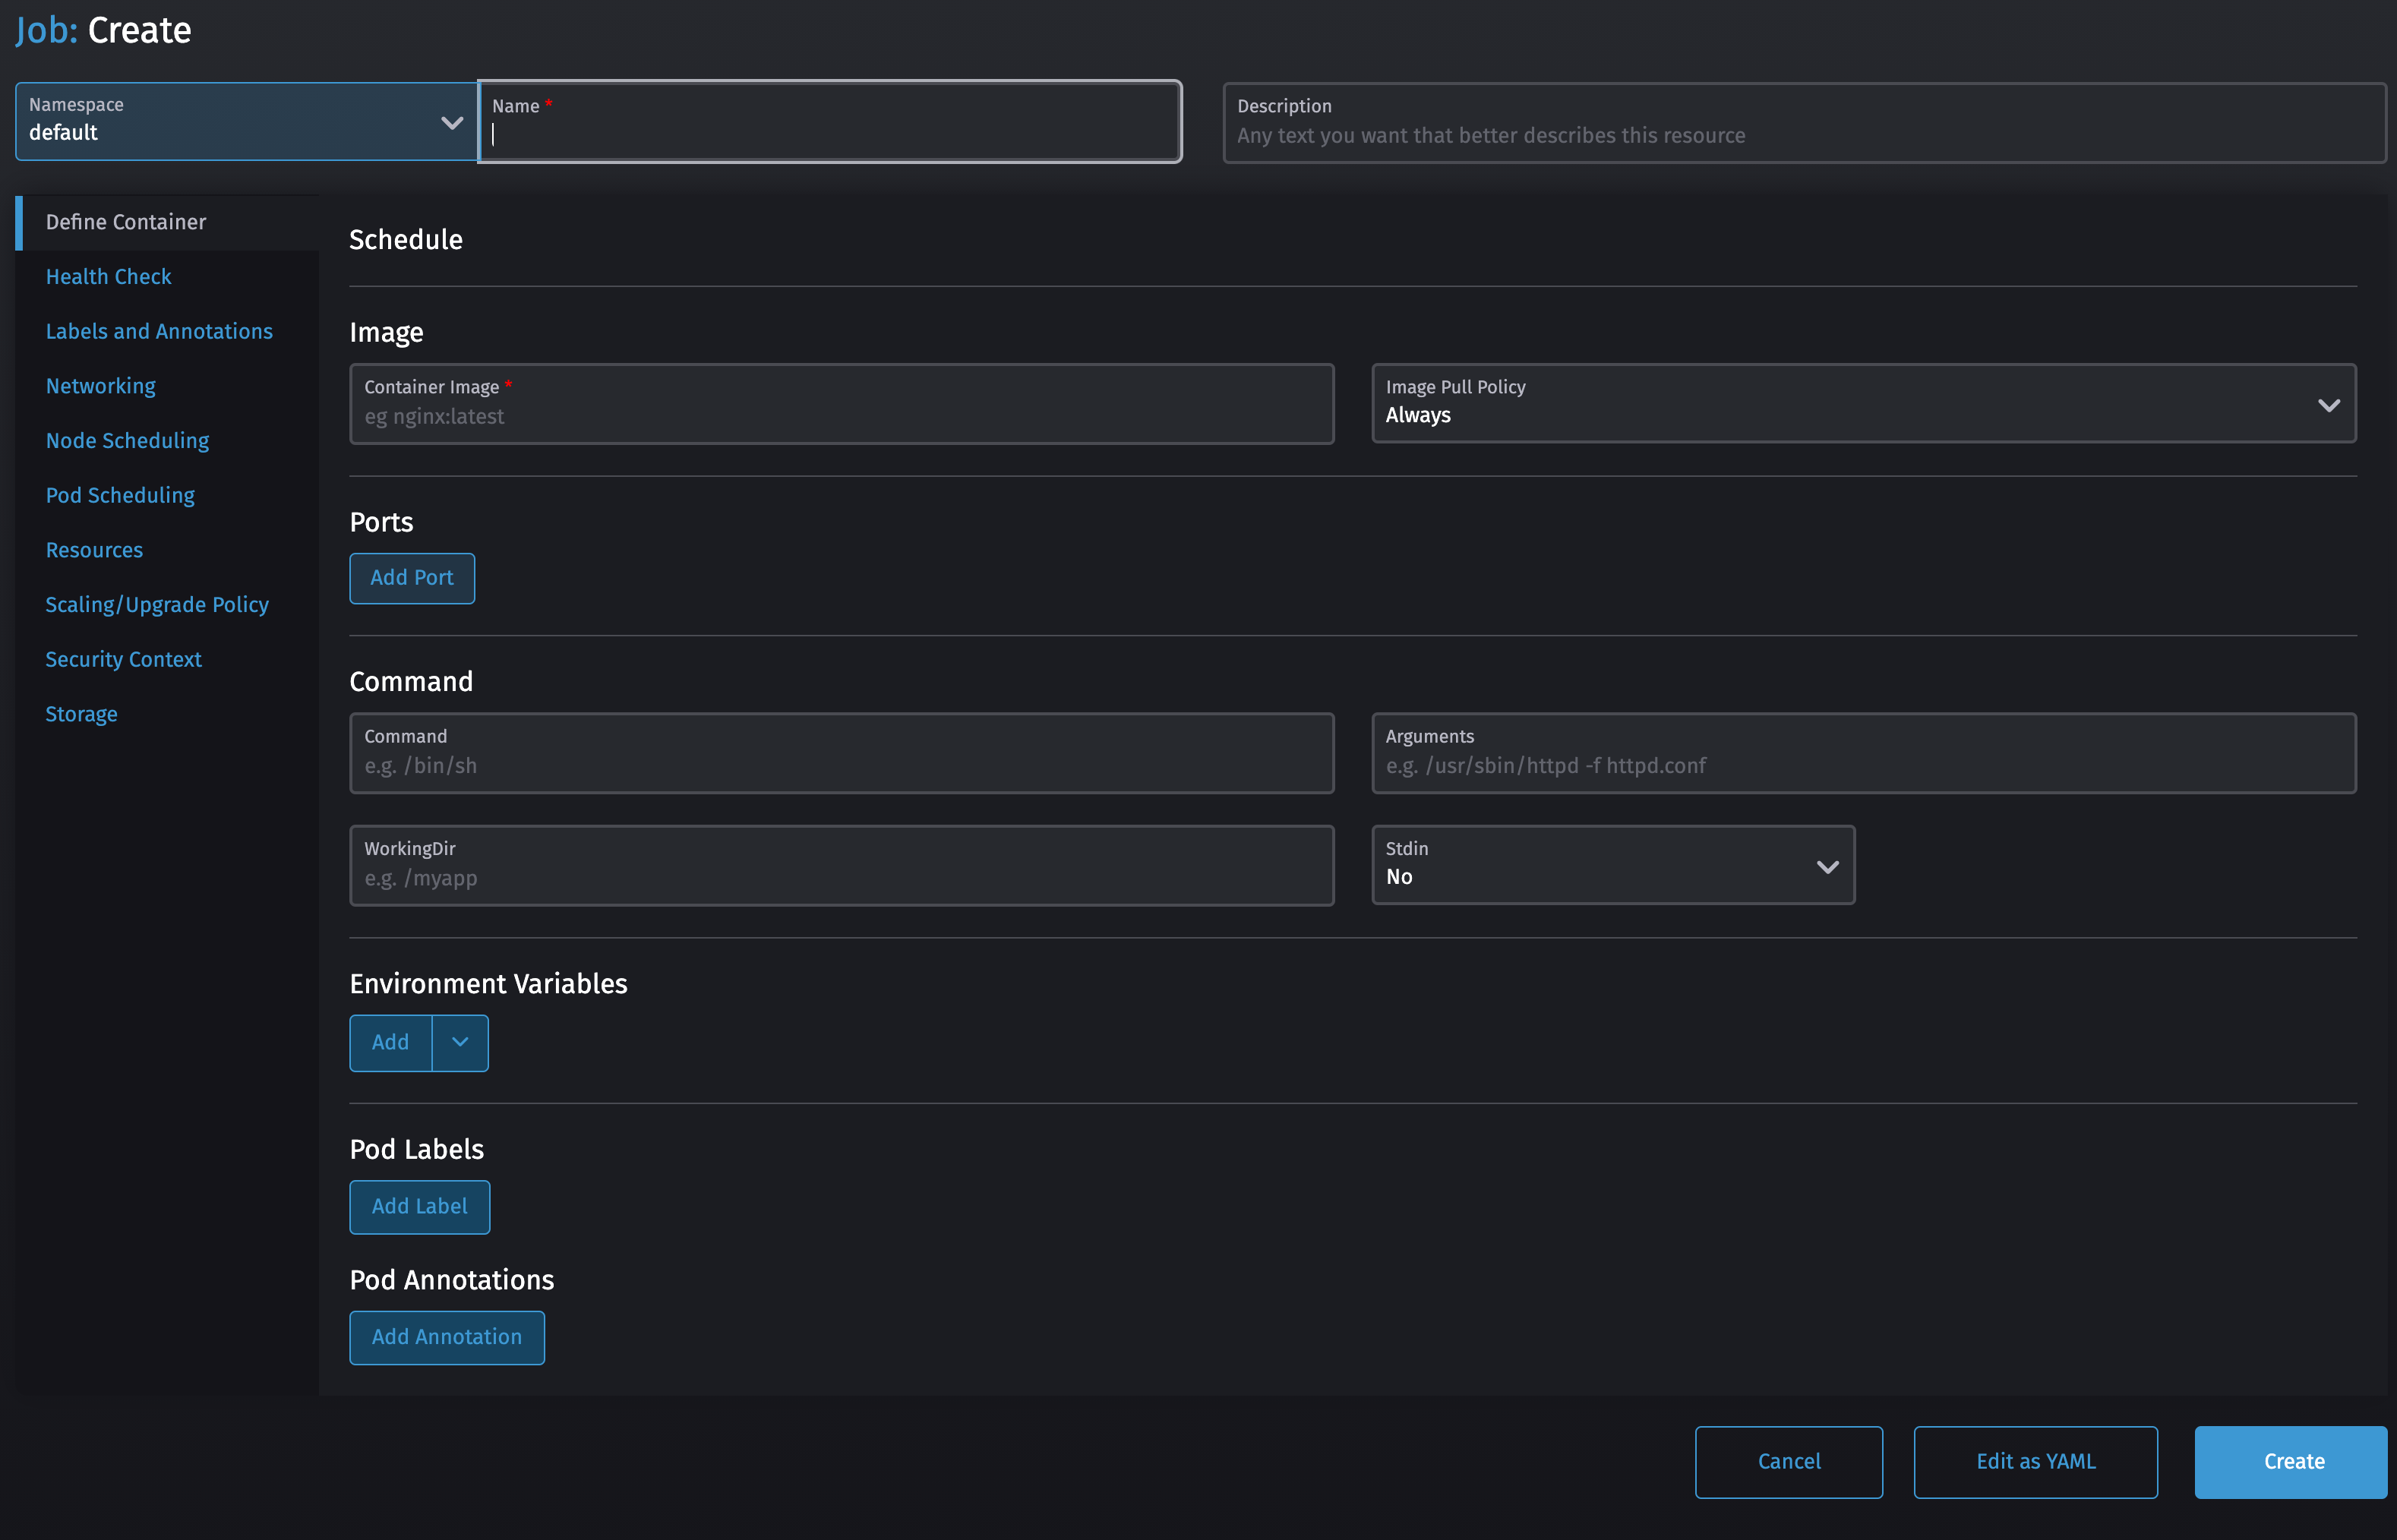Screen dimensions: 2397x1540
Task: Expand the Environment Variables Add options chevron
Action: (x=459, y=1042)
